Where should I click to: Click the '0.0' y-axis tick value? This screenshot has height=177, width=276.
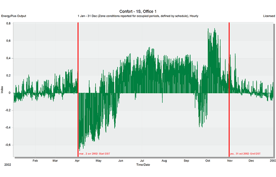[8, 93]
